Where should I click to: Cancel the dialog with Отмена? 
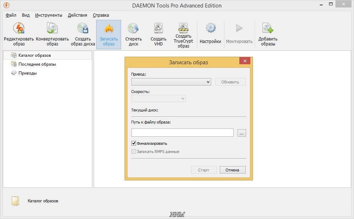pos(232,170)
